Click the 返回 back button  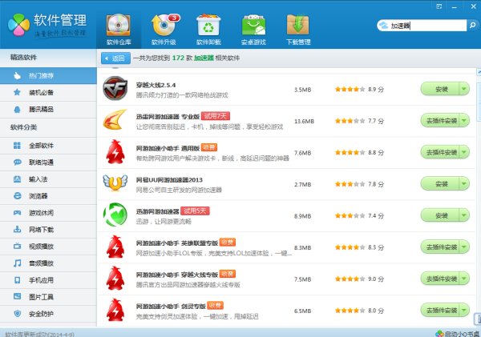tap(115, 58)
